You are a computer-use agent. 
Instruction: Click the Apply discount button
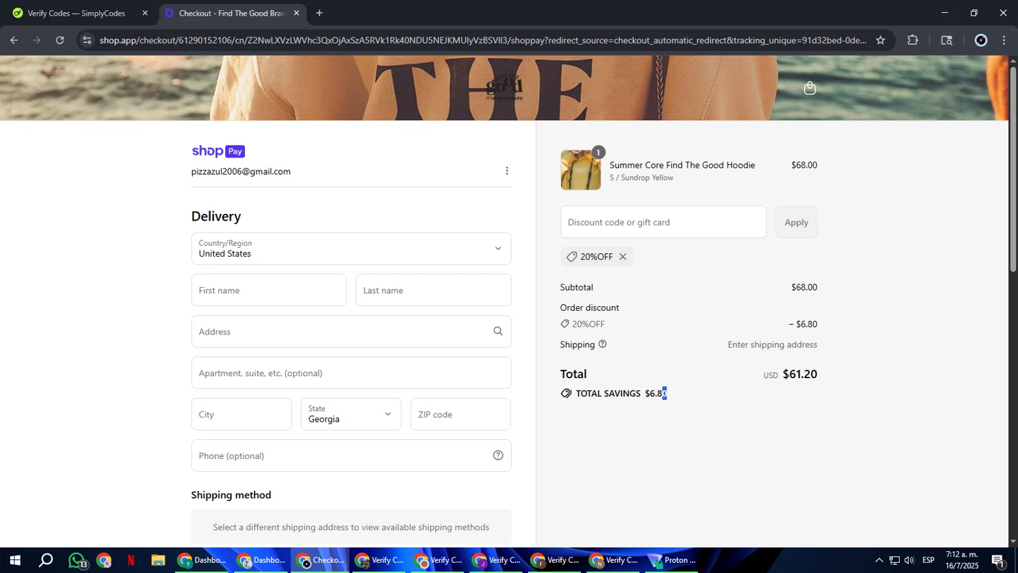796,222
